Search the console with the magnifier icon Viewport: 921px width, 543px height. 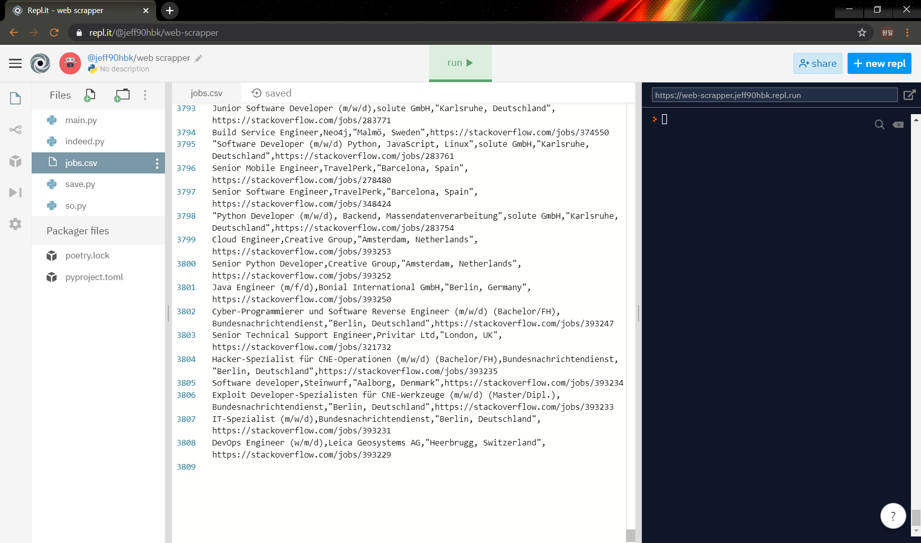879,124
